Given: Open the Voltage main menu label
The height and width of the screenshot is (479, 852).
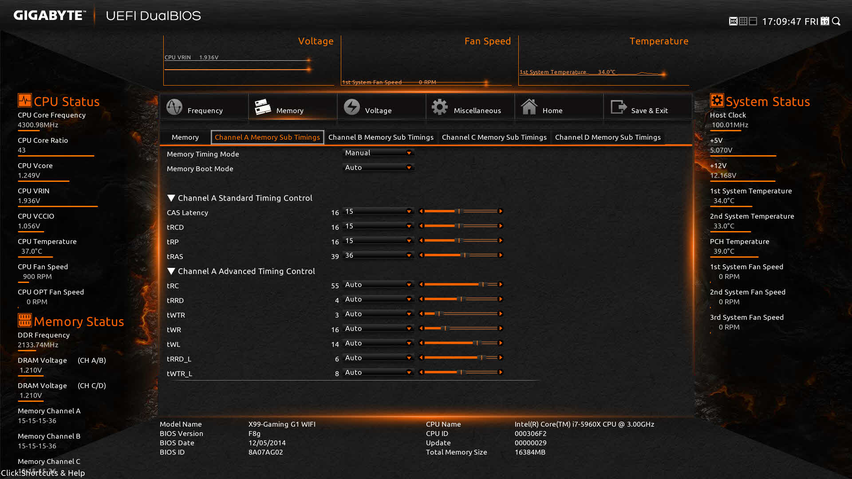Looking at the screenshot, I should (378, 110).
